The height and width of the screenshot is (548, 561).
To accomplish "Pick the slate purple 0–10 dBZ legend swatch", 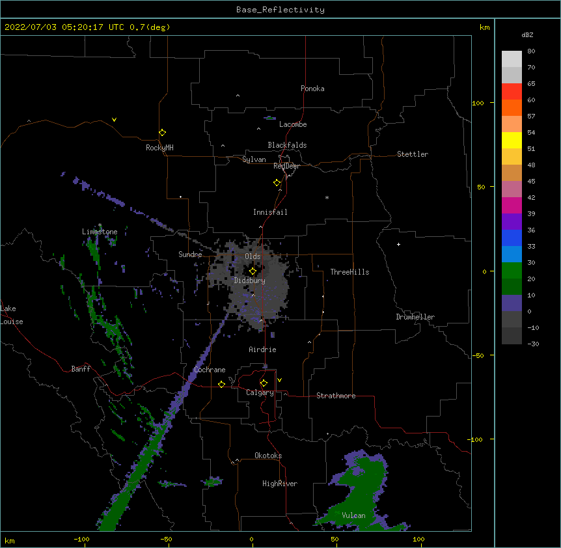I will click(x=512, y=303).
